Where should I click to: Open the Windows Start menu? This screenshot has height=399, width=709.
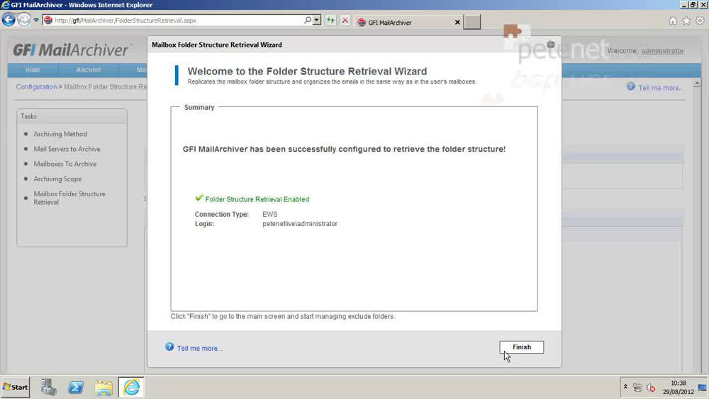pos(16,387)
